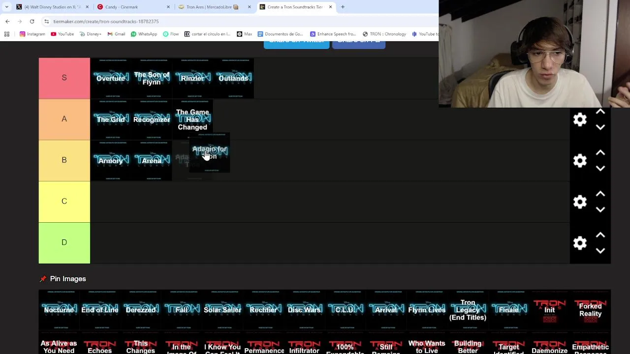
Task: Move tier C row up
Action: 600,194
